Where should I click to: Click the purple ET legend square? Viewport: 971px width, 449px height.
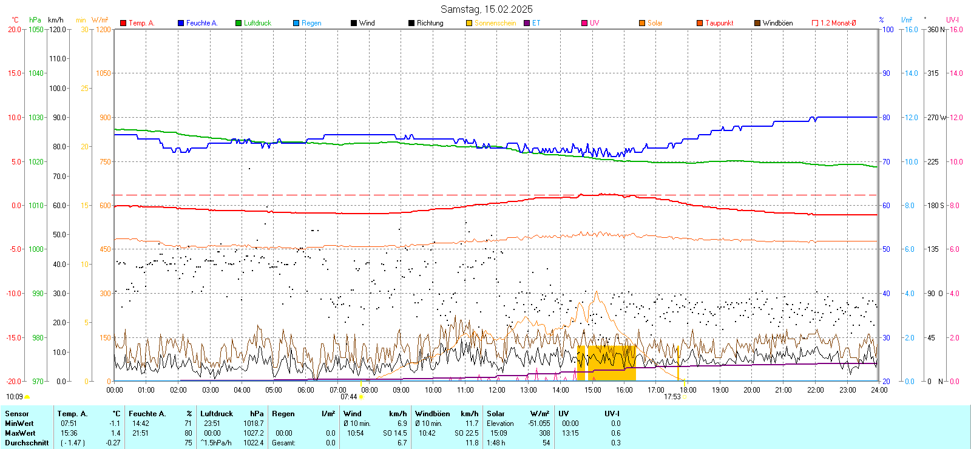(527, 23)
